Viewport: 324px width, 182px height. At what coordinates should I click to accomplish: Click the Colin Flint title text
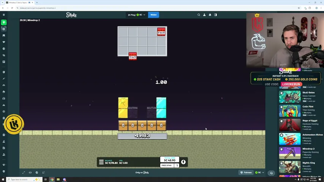point(308,107)
